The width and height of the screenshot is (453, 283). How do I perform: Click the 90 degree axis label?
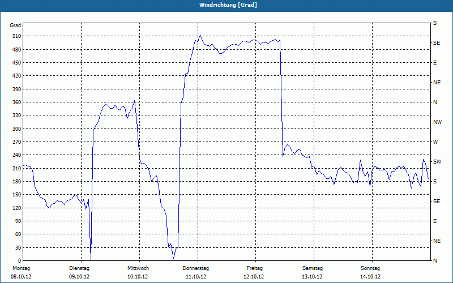[x=18, y=221]
